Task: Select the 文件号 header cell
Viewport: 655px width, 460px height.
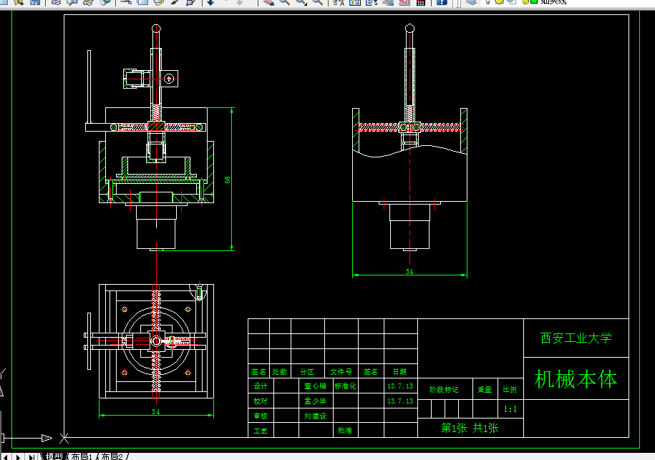Action: (341, 371)
